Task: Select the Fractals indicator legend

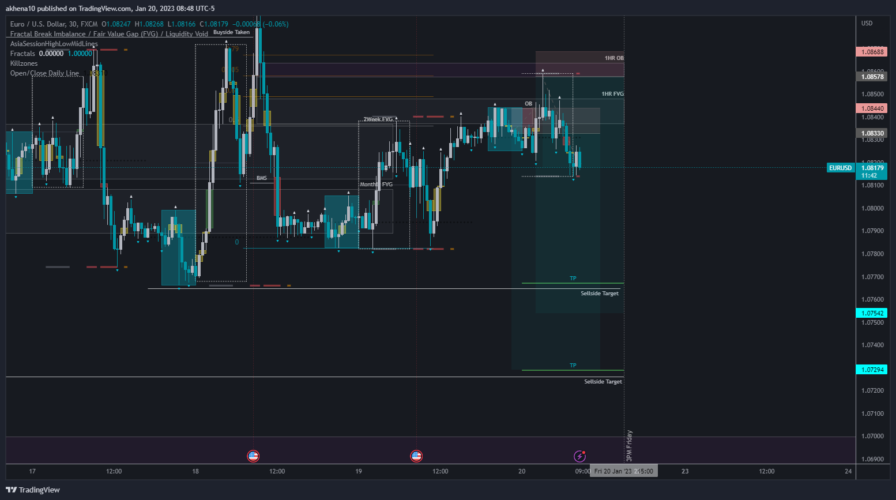Action: tap(22, 54)
